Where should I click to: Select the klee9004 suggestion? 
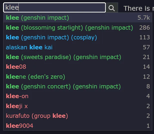coord(78,126)
